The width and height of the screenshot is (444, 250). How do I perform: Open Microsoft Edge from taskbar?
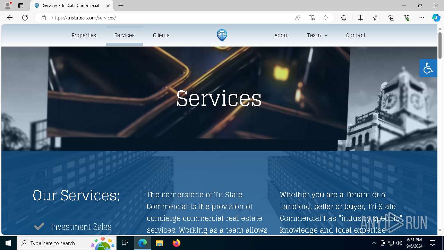pyautogui.click(x=143, y=243)
